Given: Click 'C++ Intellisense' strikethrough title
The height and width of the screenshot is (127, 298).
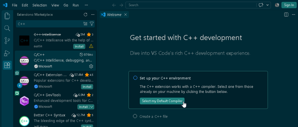Looking at the screenshot, I should tap(47, 34).
